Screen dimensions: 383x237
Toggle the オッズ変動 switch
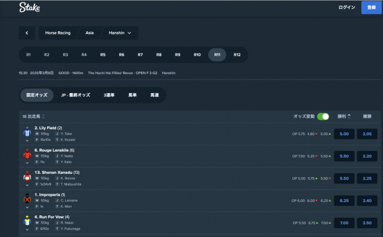coord(323,117)
